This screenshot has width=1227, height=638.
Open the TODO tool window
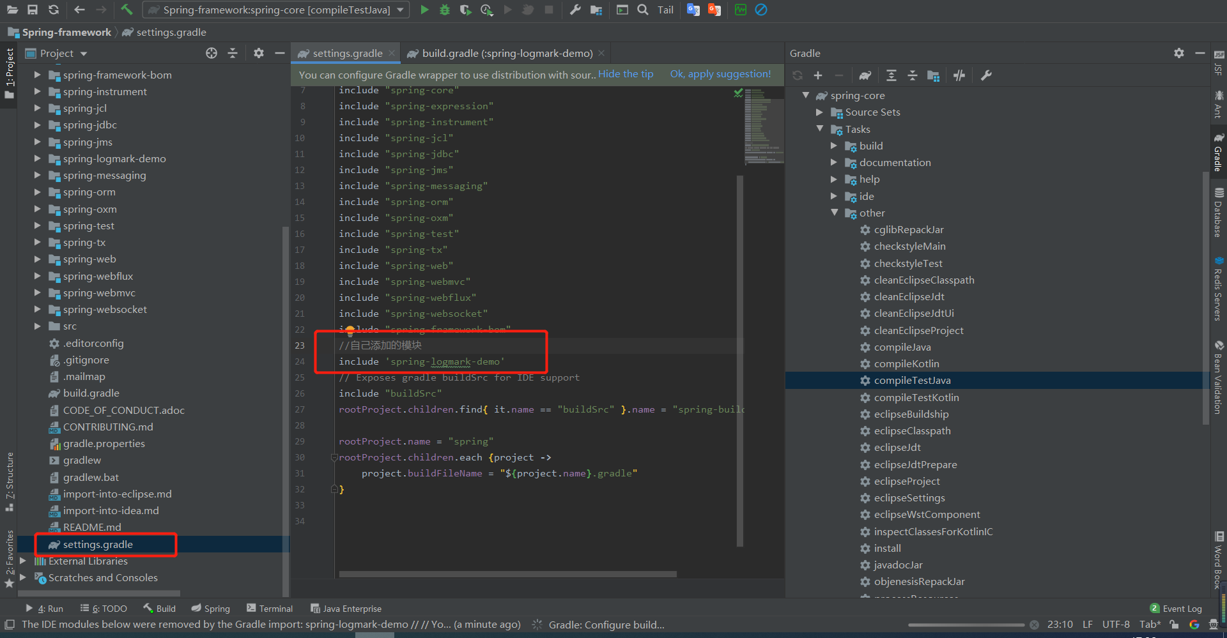point(104,609)
